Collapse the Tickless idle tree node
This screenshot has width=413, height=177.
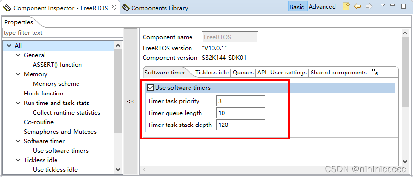point(18,160)
